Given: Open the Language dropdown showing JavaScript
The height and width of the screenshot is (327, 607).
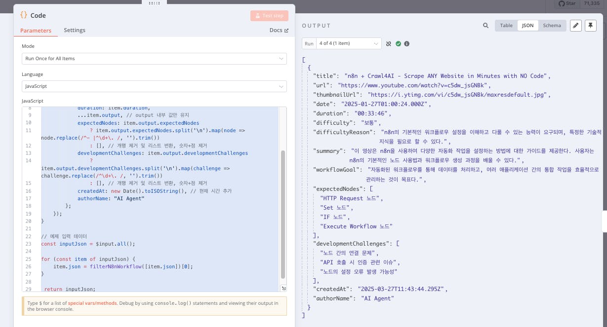Looking at the screenshot, I should pos(154,86).
